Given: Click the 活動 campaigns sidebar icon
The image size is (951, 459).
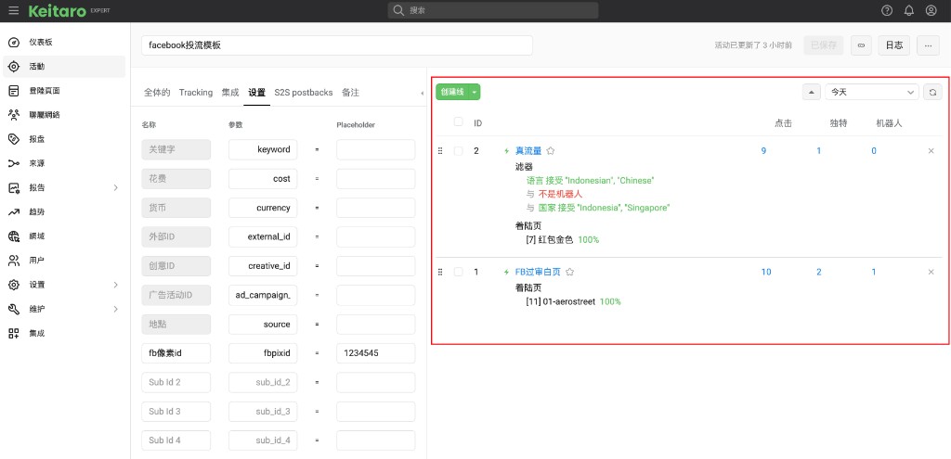Looking at the screenshot, I should tap(14, 67).
